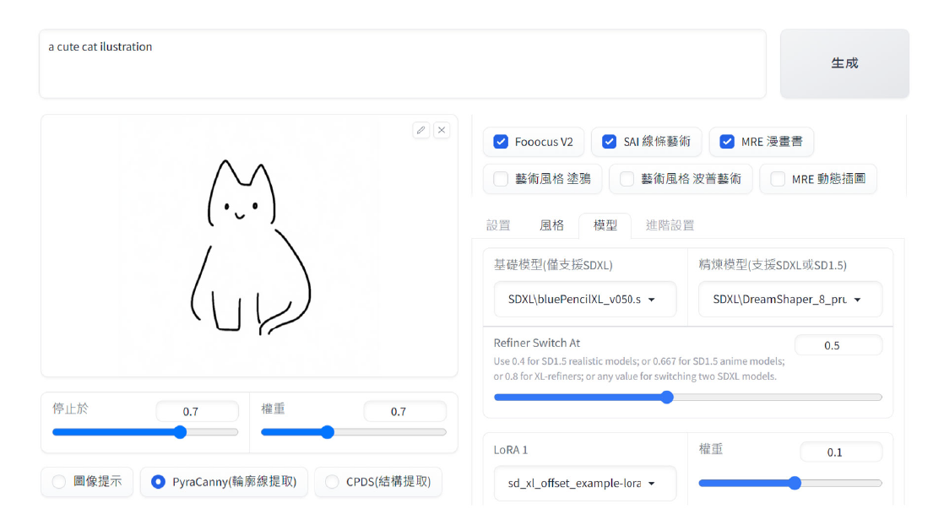
Task: Select the 圖像提示 radio option
Action: tap(59, 482)
